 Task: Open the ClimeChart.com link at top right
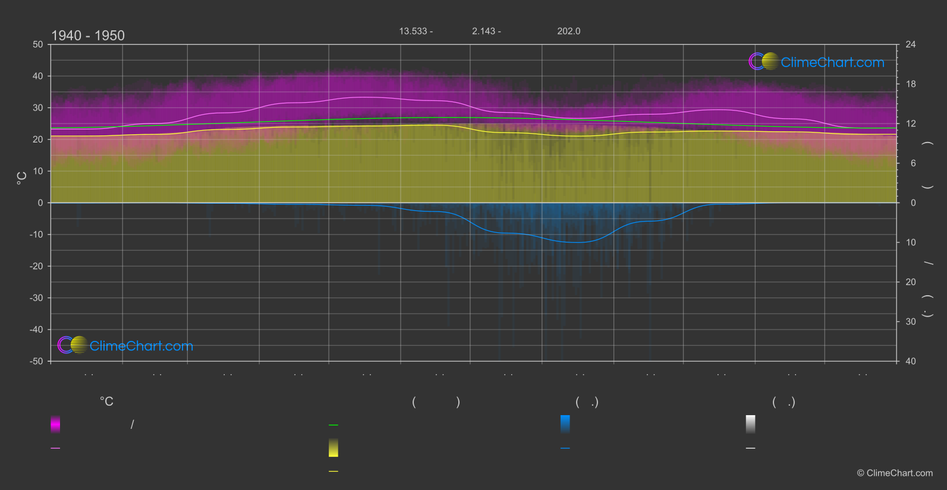click(832, 62)
